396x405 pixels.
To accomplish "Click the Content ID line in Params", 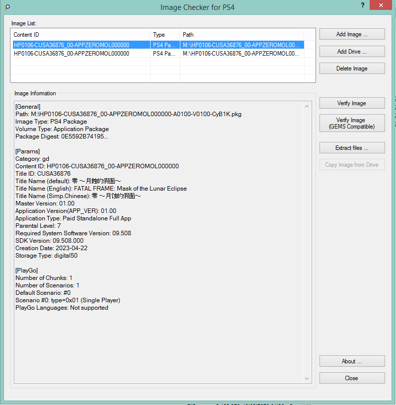I will (97, 166).
